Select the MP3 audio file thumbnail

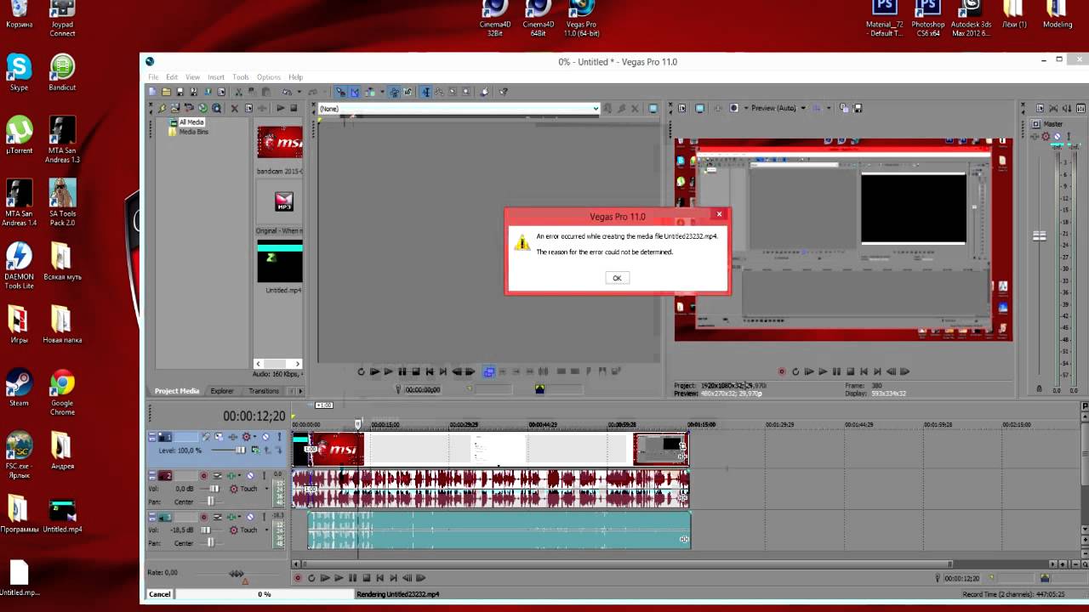point(283,201)
